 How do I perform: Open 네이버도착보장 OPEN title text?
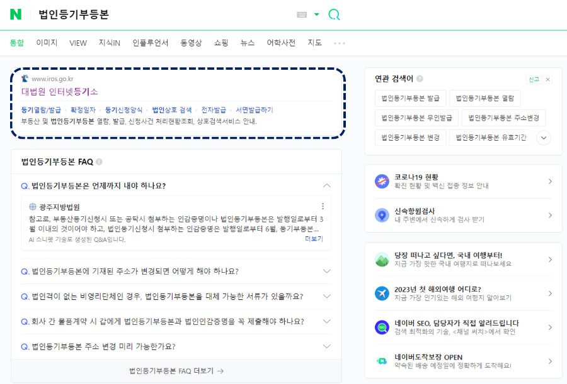pos(428,357)
